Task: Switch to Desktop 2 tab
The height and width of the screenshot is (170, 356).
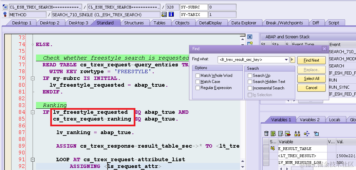Action: click(50, 23)
